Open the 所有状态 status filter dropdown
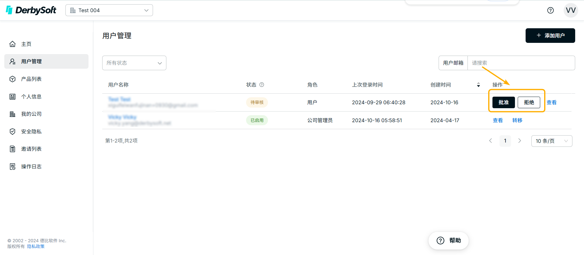The height and width of the screenshot is (255, 584). tap(134, 63)
